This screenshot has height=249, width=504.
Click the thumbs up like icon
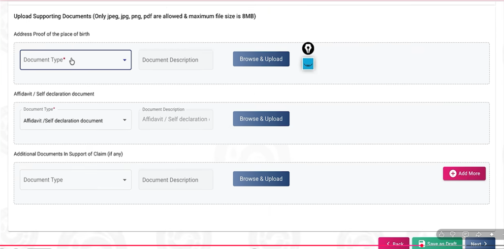click(441, 234)
